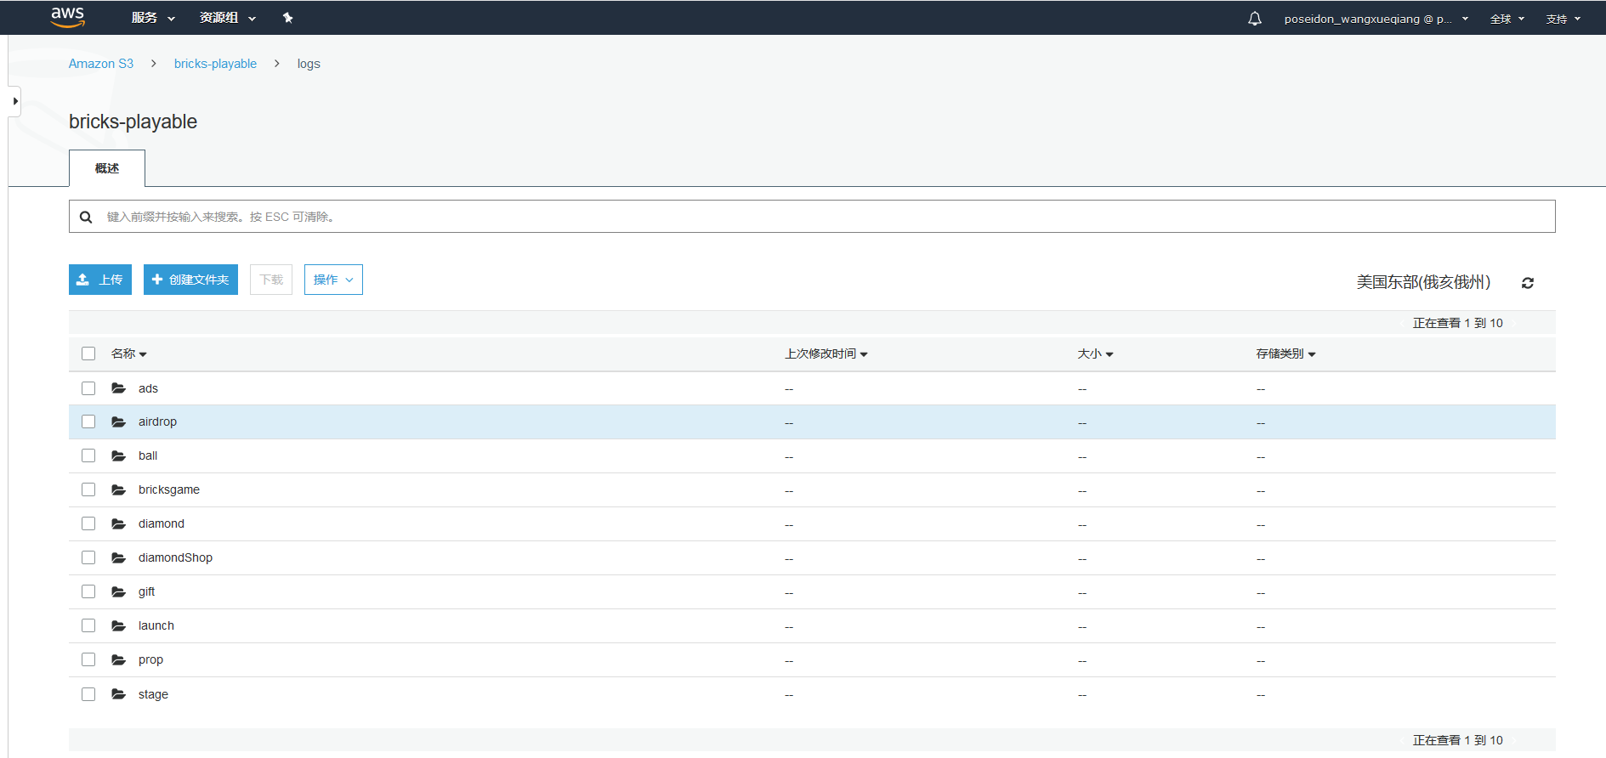This screenshot has width=1606, height=758.
Task: Check the box for the diamond folder
Action: 88,523
